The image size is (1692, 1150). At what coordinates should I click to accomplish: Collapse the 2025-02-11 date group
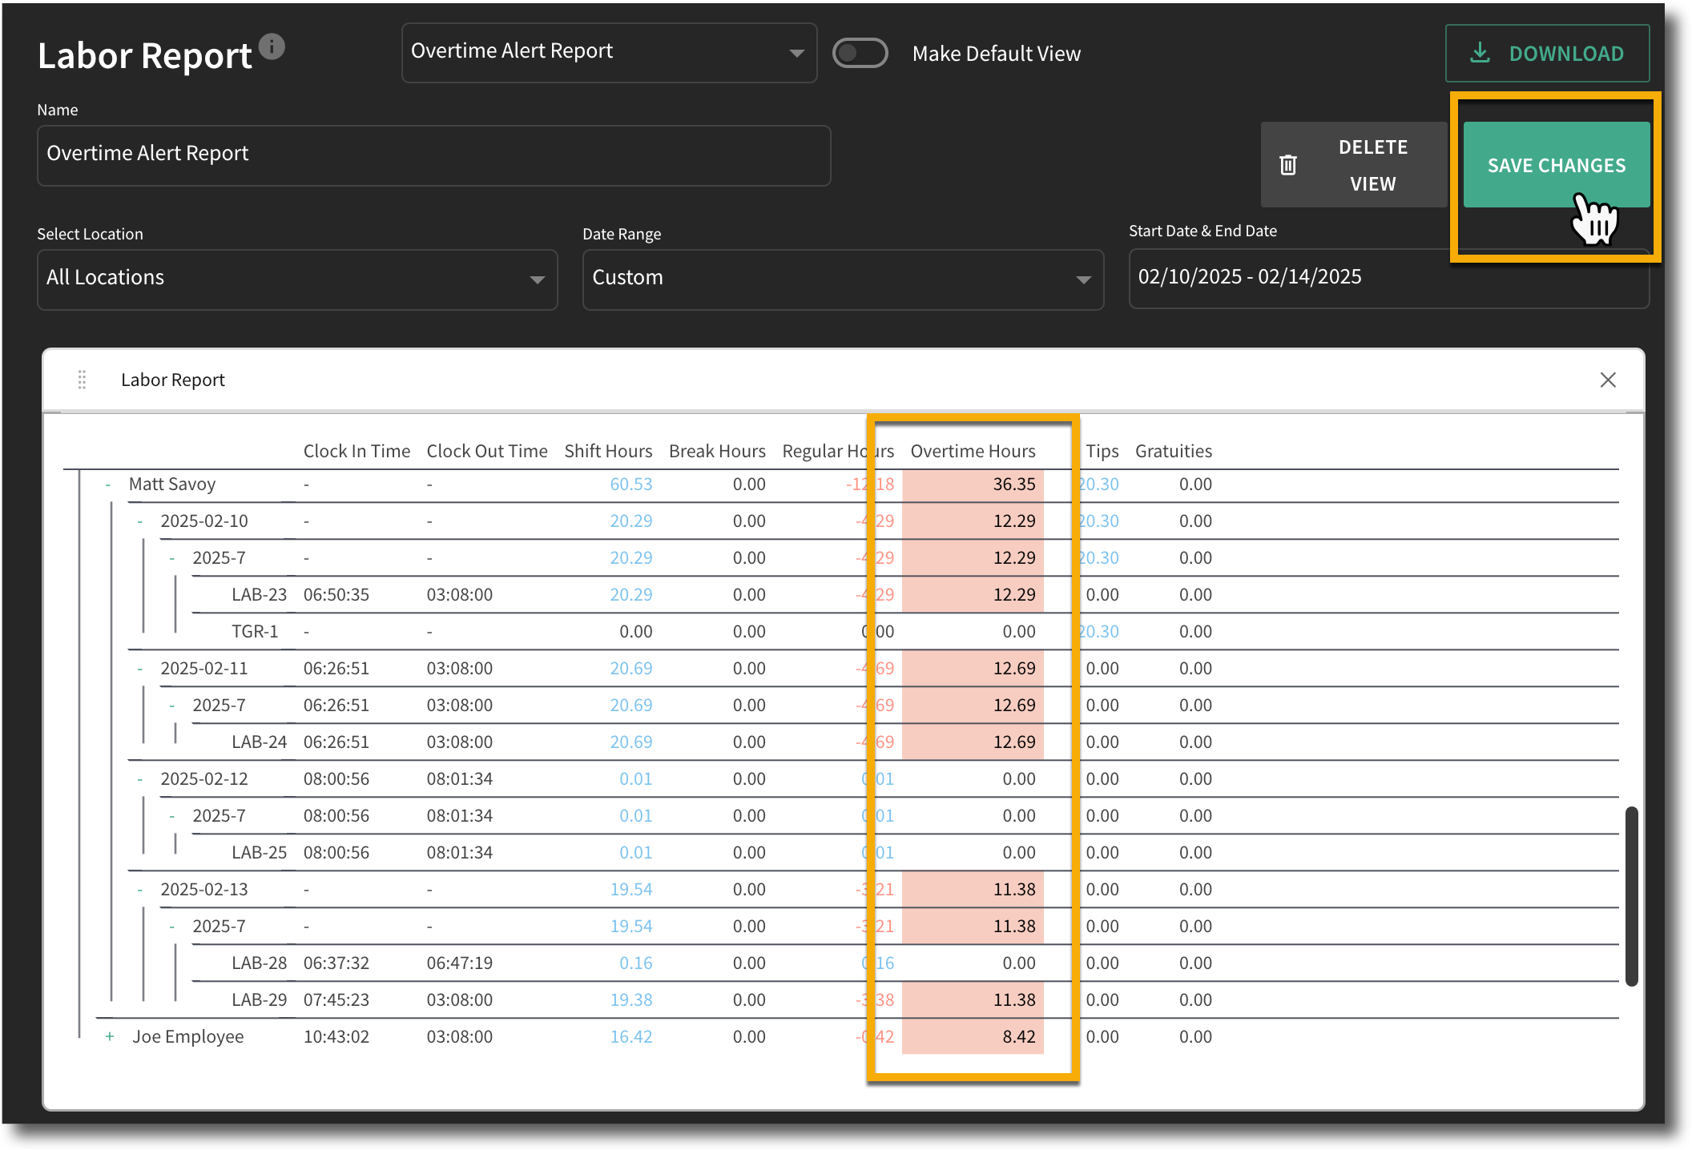[x=140, y=669]
